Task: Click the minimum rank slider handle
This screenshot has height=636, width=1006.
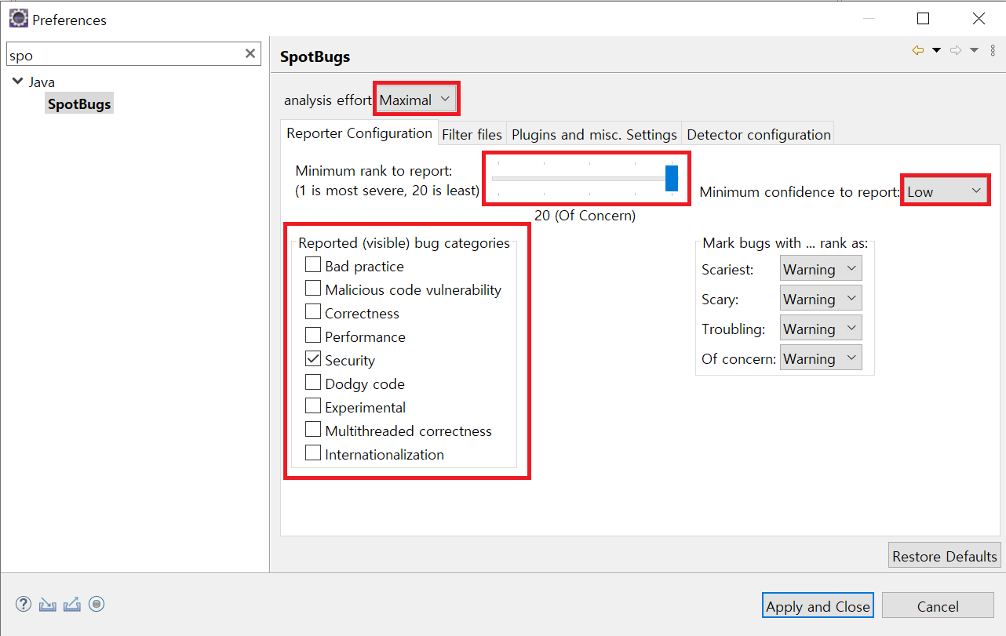Action: tap(672, 178)
